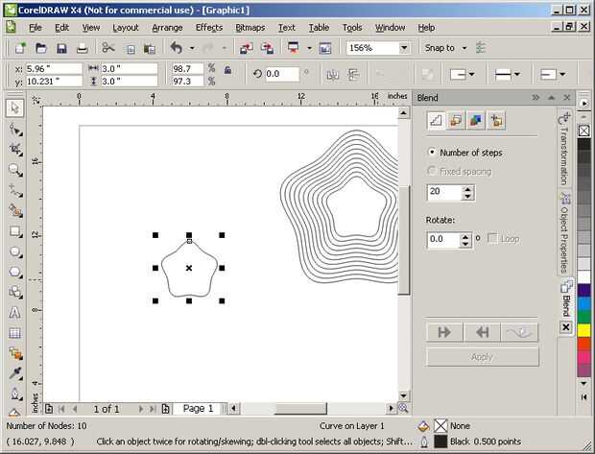
Task: Select the Shape edit tool
Action: click(x=15, y=130)
